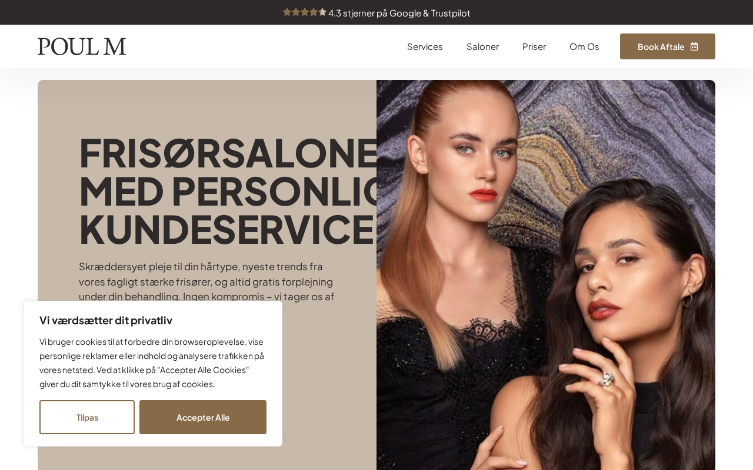Click the 4.3 stjerner Google & Trustpilot text
Image resolution: width=753 pixels, height=470 pixels.
(399, 13)
